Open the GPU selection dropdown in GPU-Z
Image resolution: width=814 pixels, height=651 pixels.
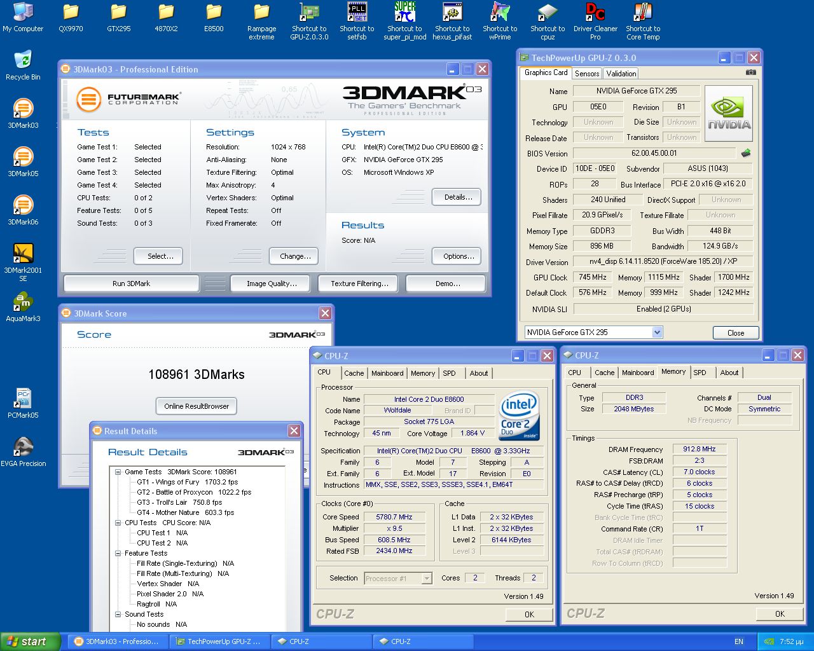click(657, 332)
